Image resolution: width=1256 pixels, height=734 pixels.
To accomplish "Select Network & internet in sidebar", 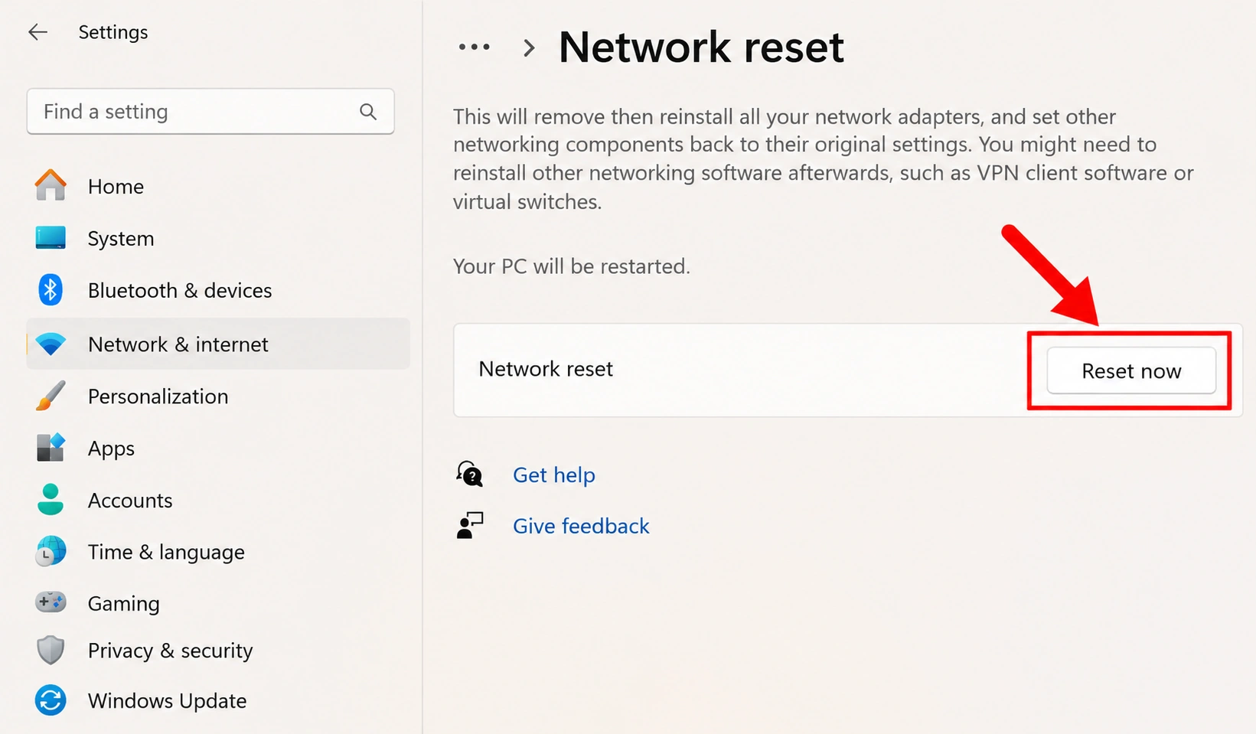I will 218,344.
